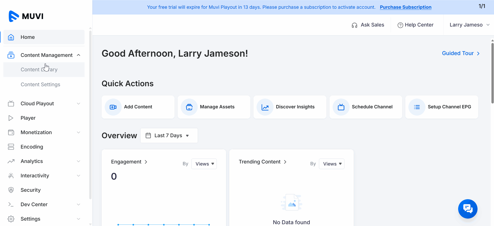Screen dimensions: 494x226
Task: Open the Trending Content Views dropdown
Action: (332, 164)
